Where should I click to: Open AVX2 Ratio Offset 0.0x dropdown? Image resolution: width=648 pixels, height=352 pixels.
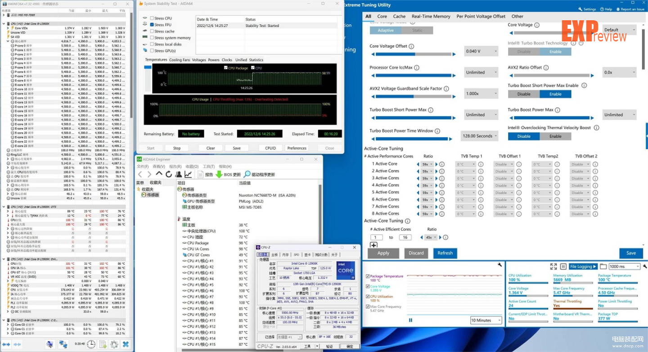pyautogui.click(x=619, y=72)
